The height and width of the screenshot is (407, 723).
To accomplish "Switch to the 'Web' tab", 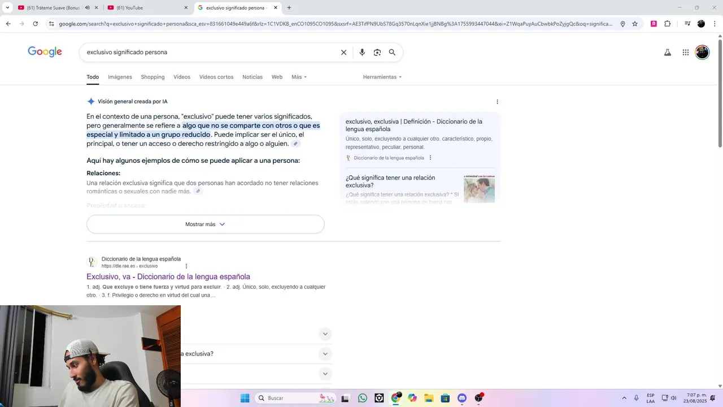I will [277, 77].
